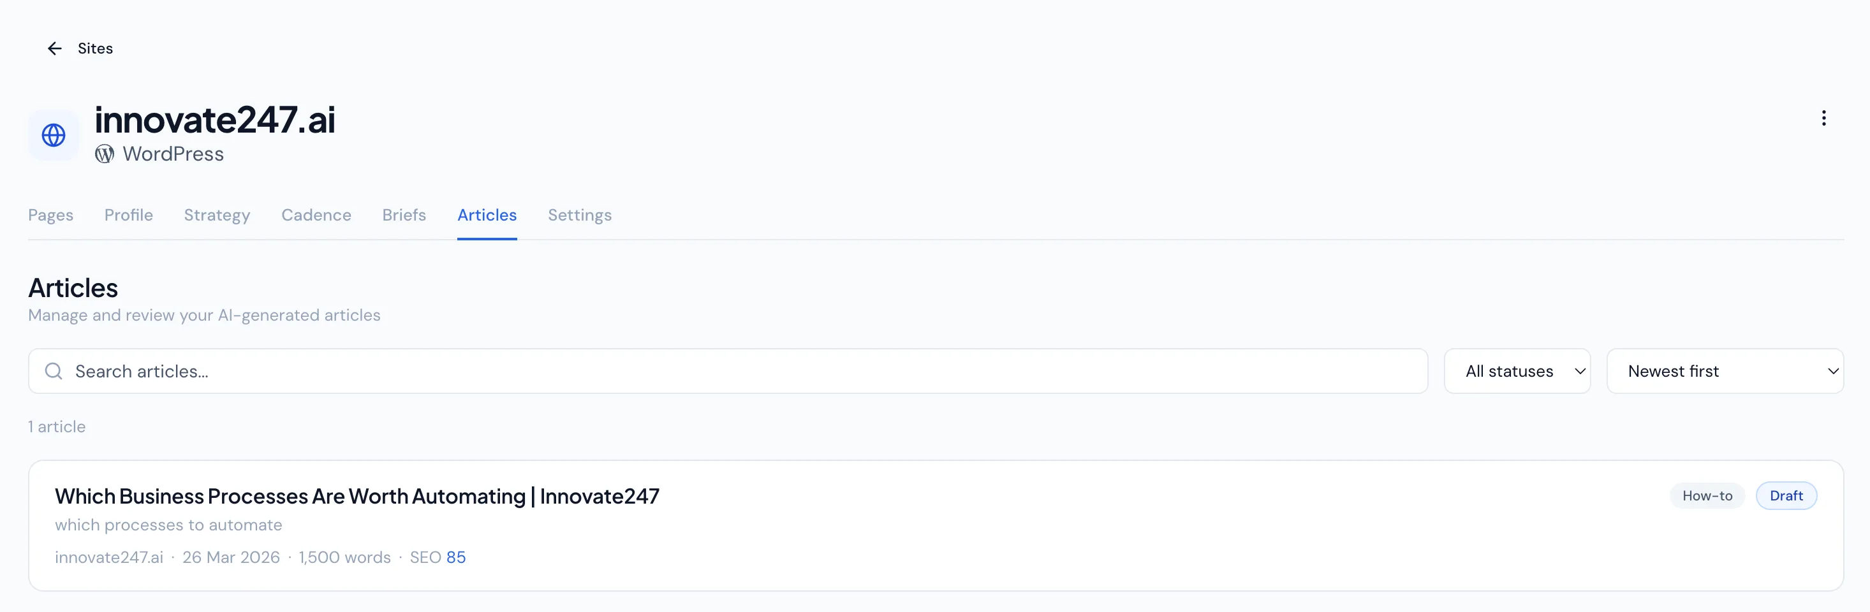
Task: Click the WordPress logo icon
Action: click(105, 154)
